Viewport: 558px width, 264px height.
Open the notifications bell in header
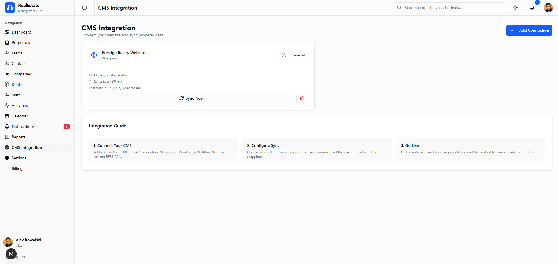point(532,8)
